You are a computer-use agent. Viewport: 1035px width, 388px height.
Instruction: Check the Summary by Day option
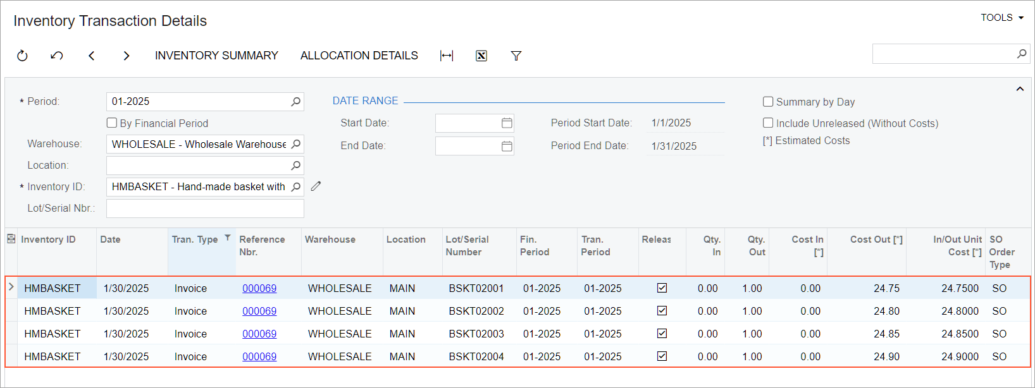coord(768,102)
